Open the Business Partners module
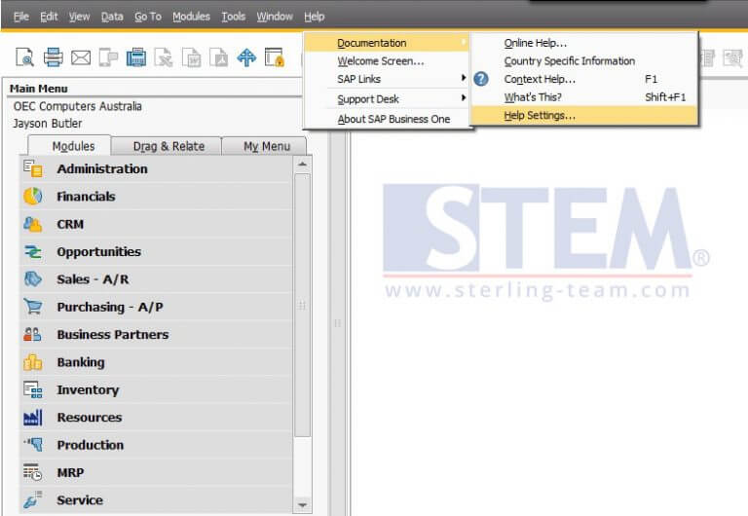 156,335
